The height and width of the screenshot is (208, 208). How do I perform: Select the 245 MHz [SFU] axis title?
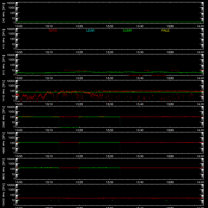coord(3,13)
